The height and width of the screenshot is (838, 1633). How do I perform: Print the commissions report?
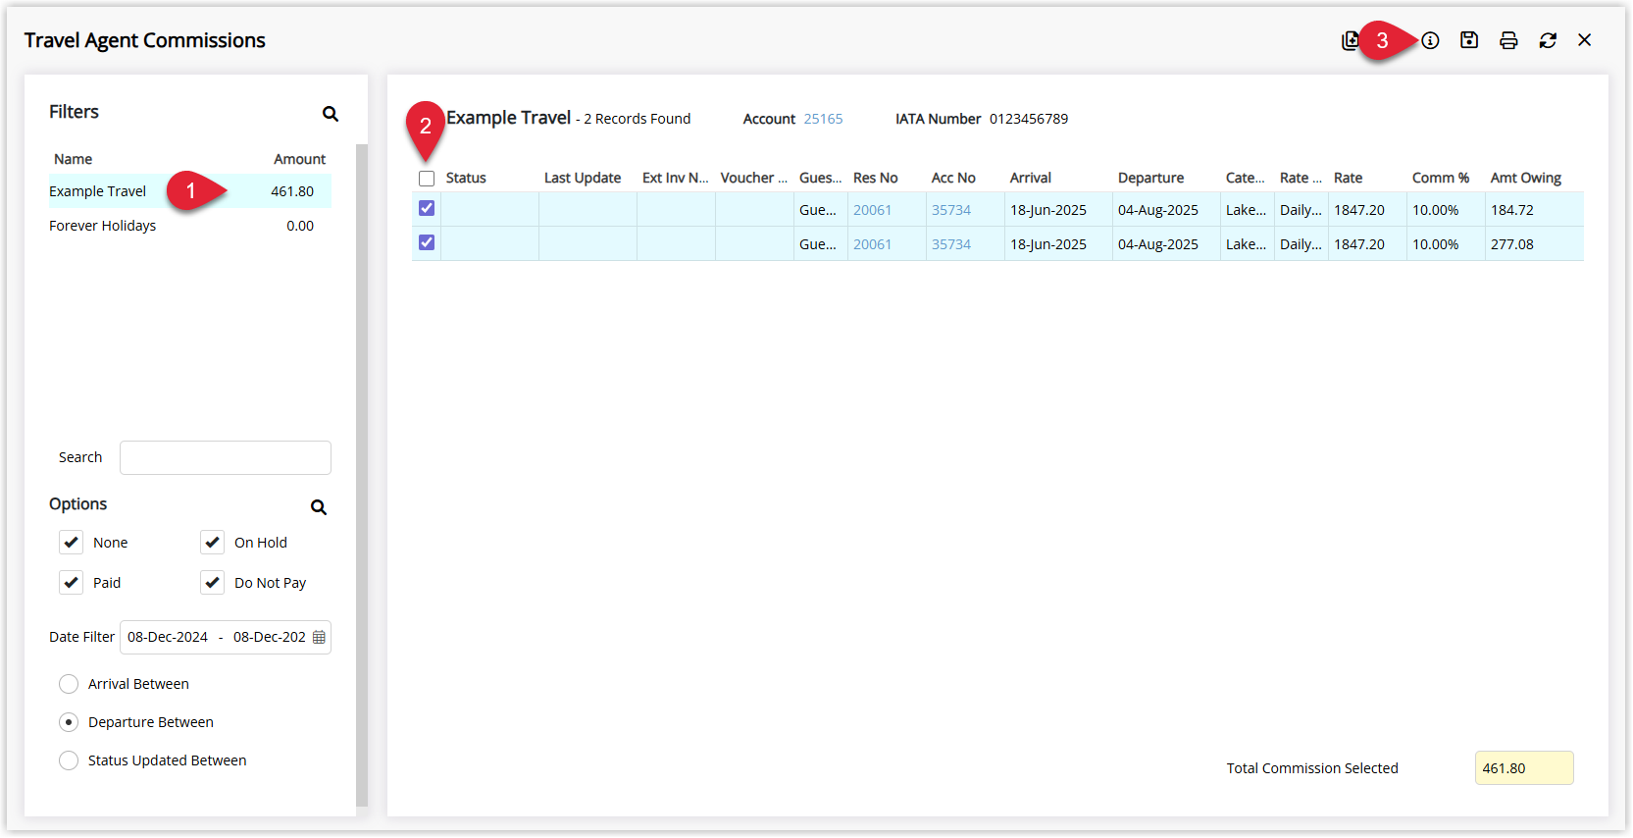pos(1508,40)
